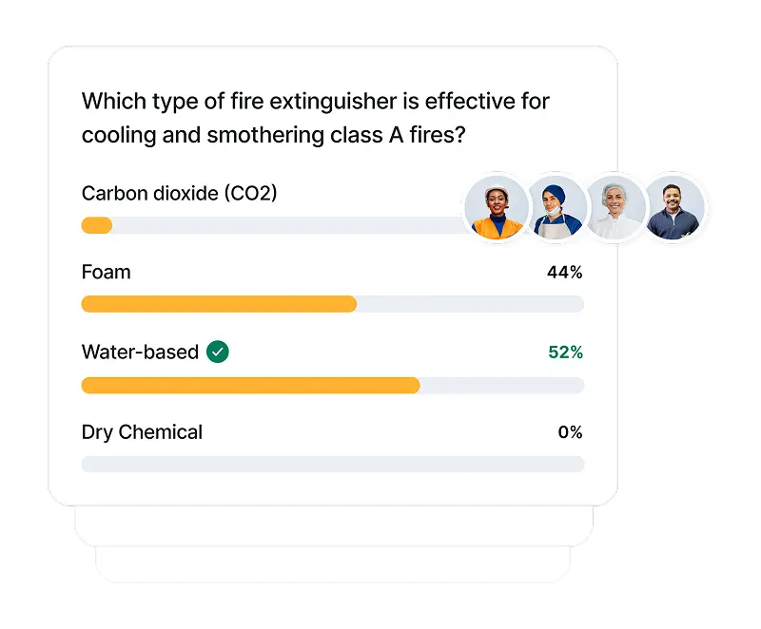The height and width of the screenshot is (629, 761).
Task: Click the Carbon dioxide result bar
Action: click(273, 225)
